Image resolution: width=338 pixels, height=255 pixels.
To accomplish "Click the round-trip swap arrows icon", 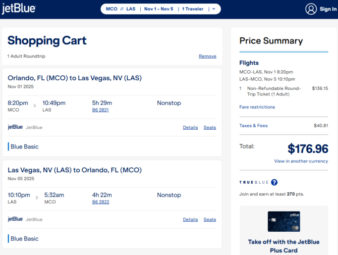I will pyautogui.click(x=122, y=9).
